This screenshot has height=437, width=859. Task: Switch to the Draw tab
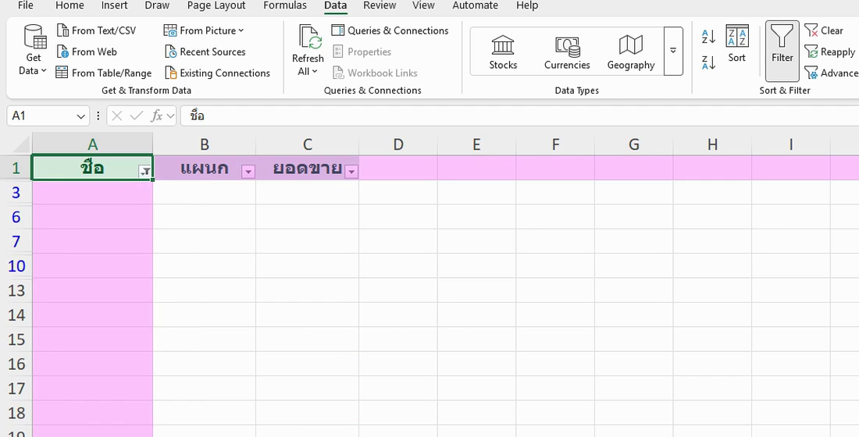point(157,5)
